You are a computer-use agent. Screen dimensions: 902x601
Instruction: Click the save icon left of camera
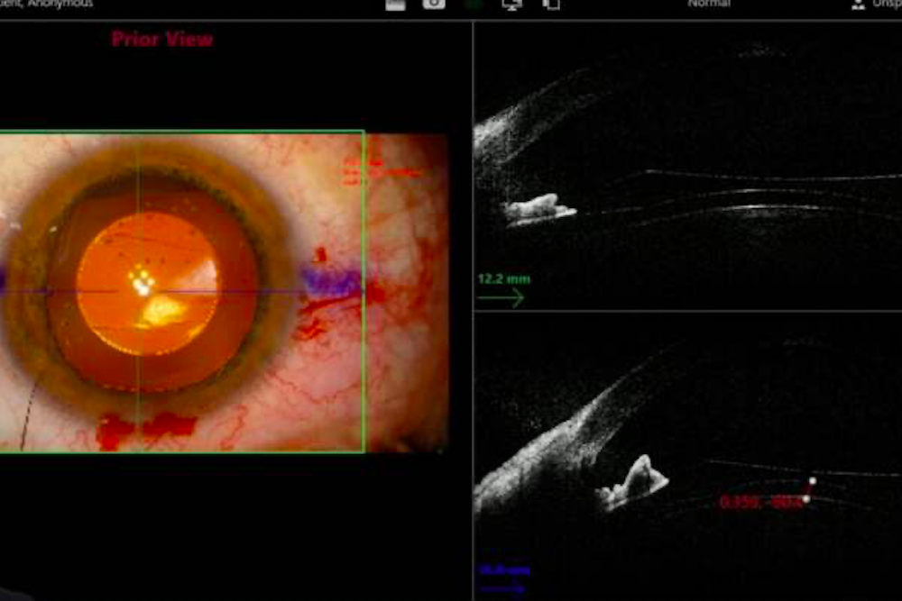[395, 5]
